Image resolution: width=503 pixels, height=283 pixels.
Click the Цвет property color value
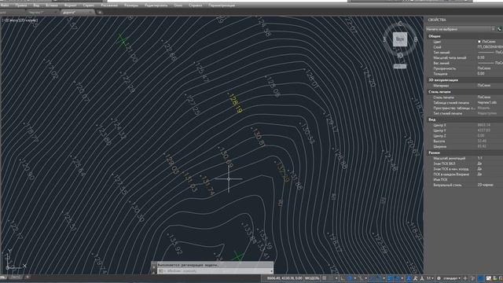489,42
